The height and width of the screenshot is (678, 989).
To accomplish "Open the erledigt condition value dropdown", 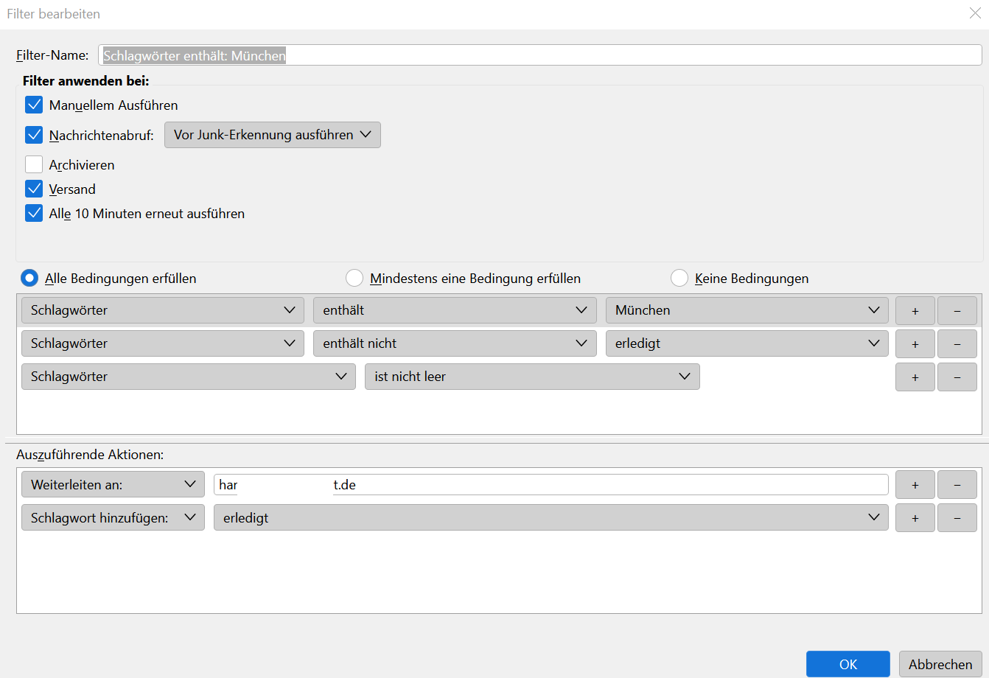I will tap(747, 343).
